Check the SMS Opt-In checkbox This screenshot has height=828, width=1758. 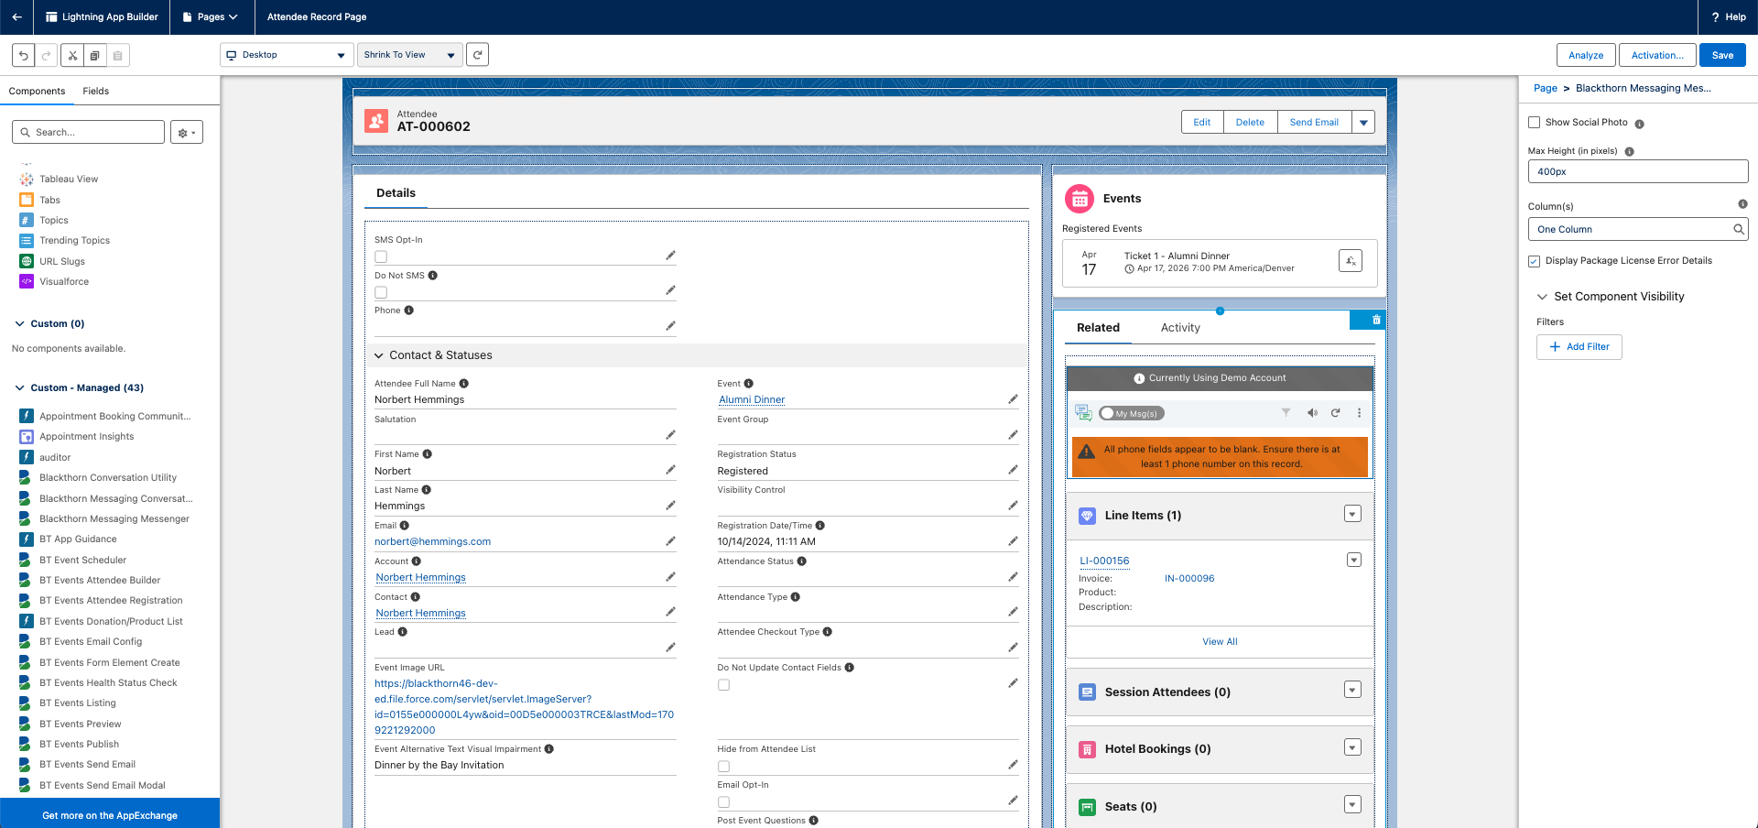381,256
